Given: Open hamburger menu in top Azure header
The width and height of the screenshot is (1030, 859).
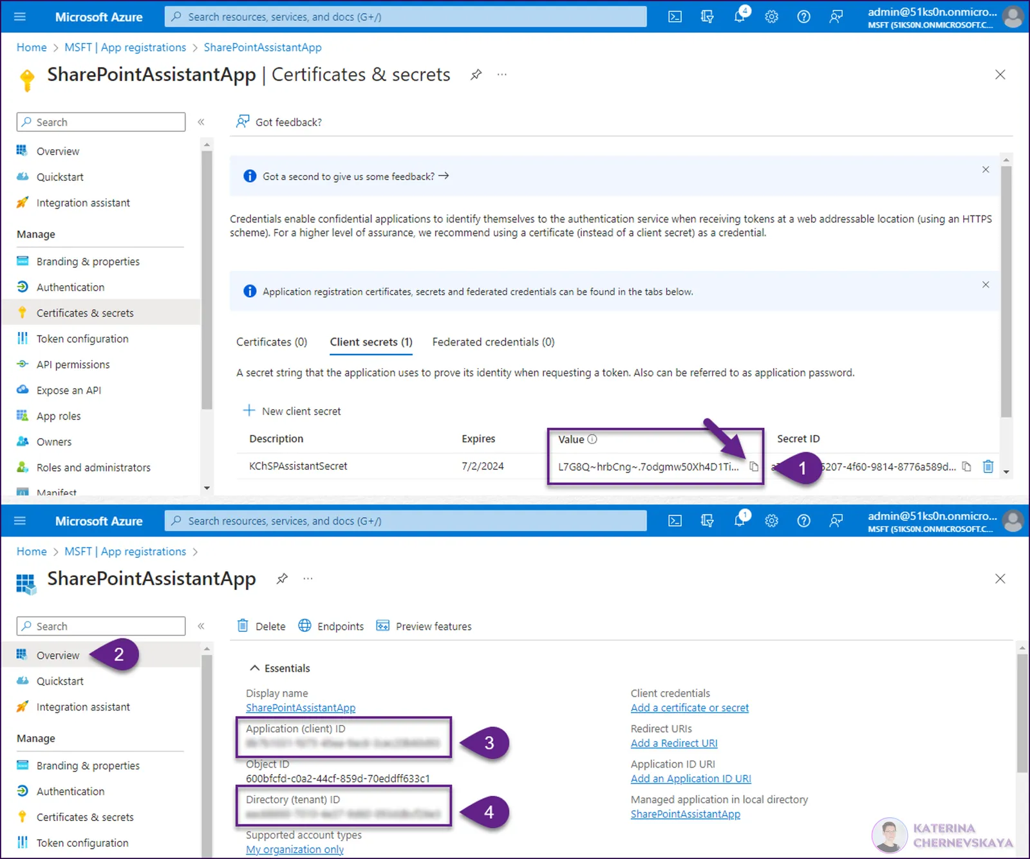Looking at the screenshot, I should pyautogui.click(x=20, y=17).
